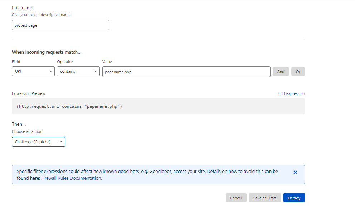Click the 'Then...' section heading
Screen dimensions: 355x212
coord(19,124)
